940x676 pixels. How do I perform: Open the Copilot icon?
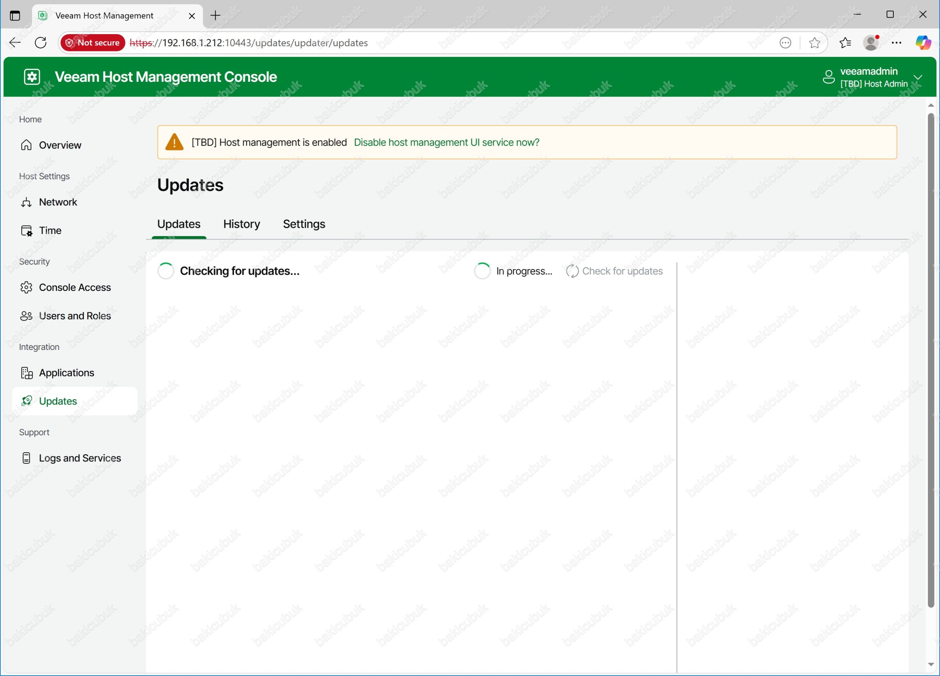(x=923, y=43)
